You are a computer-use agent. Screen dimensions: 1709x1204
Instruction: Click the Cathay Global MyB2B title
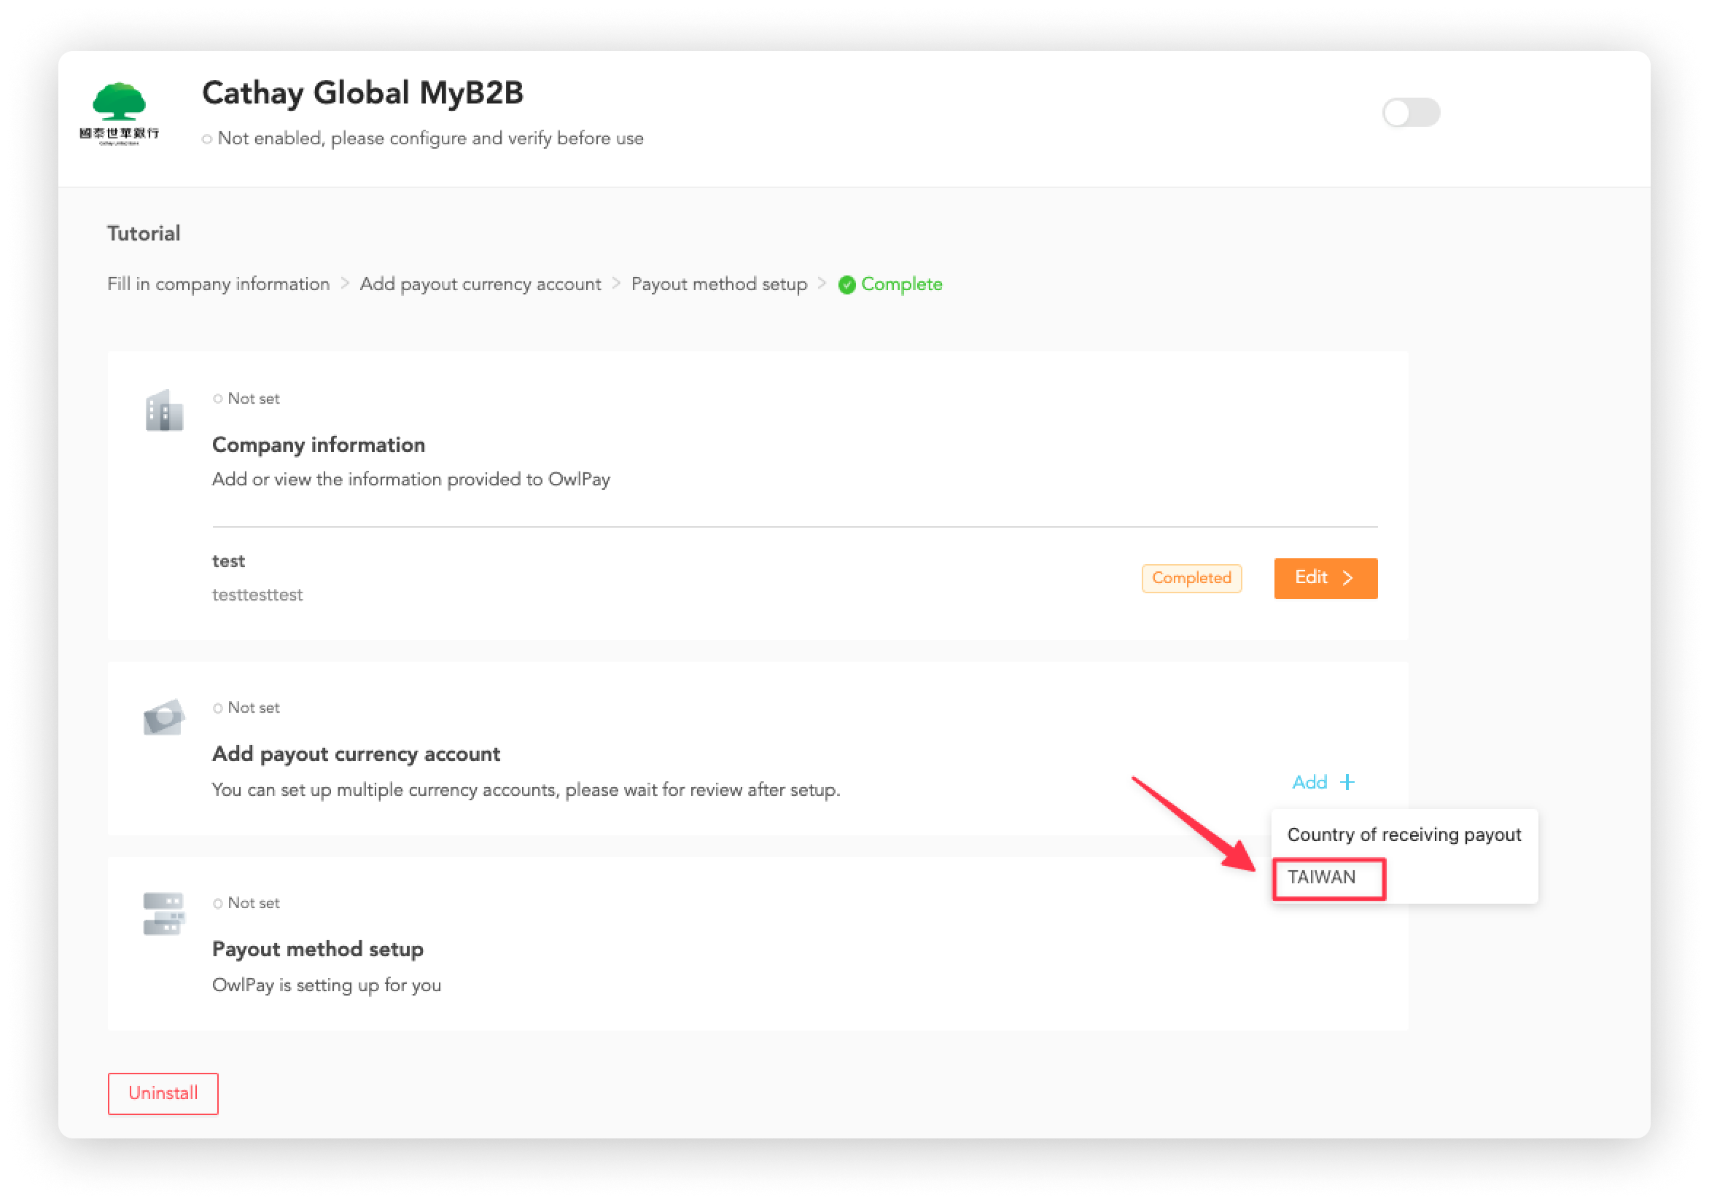[x=362, y=93]
